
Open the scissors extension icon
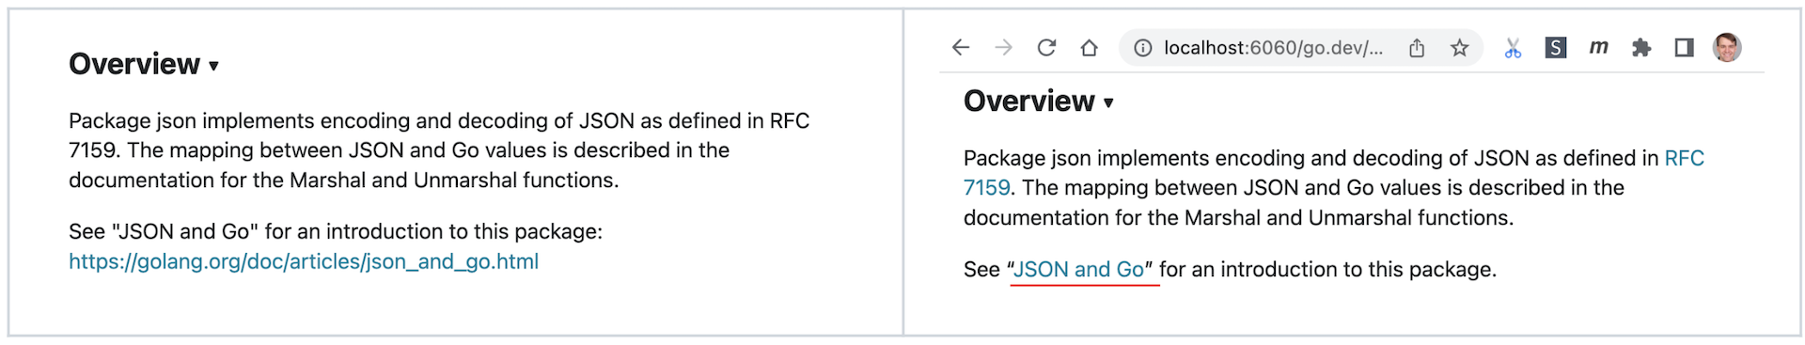click(1513, 48)
